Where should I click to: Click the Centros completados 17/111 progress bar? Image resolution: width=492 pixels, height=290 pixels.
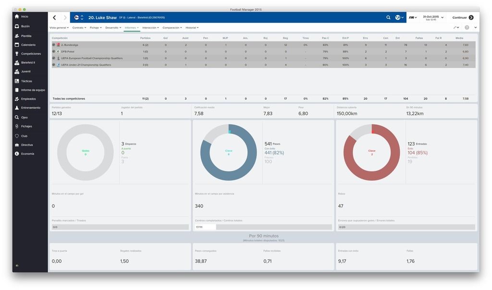point(263,227)
